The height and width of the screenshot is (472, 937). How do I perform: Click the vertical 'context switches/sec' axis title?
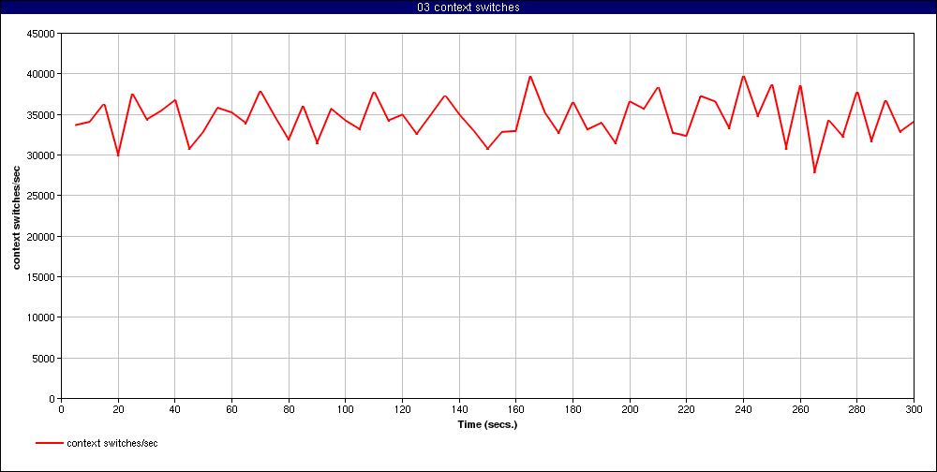[x=16, y=216]
